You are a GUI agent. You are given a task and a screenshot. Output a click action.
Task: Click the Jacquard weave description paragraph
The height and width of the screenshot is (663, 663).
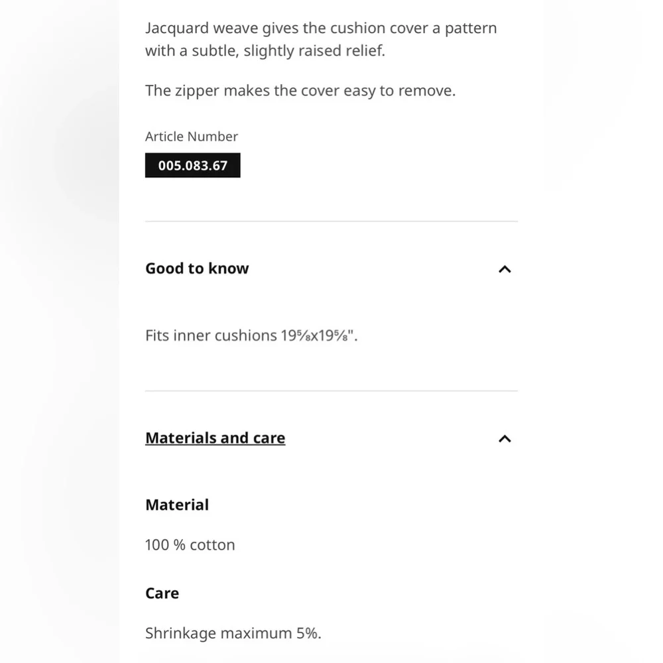click(x=322, y=39)
